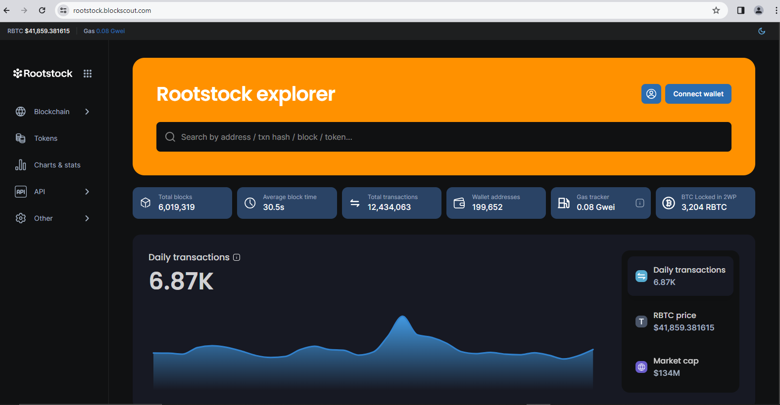Click the Gas tracker info icon
780x405 pixels.
[x=639, y=203]
